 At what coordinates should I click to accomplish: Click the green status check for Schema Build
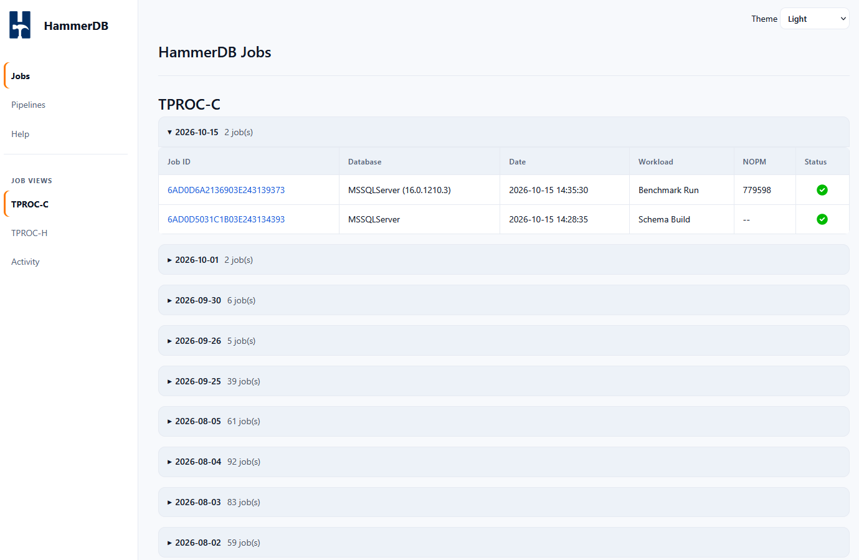tap(822, 219)
